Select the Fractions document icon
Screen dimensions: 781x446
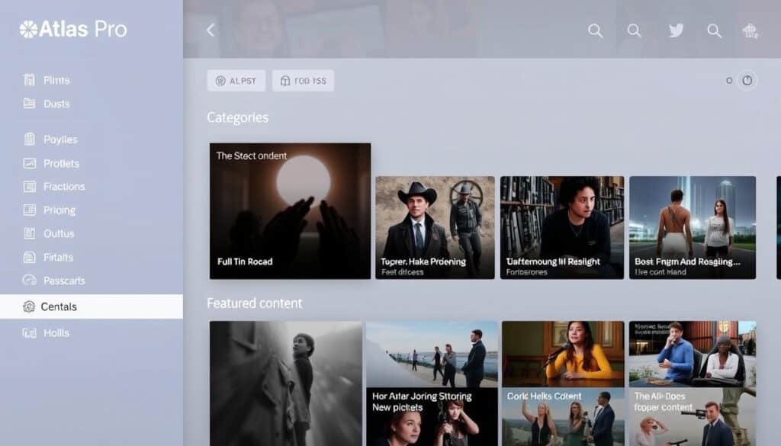pos(28,186)
